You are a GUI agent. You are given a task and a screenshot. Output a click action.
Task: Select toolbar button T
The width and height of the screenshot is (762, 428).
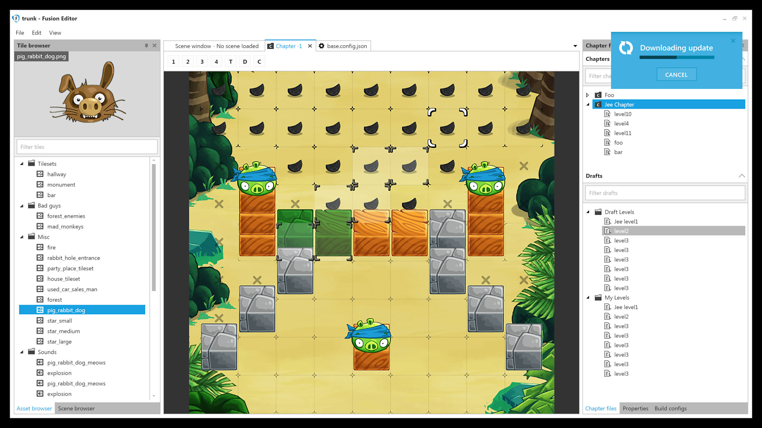pos(231,61)
